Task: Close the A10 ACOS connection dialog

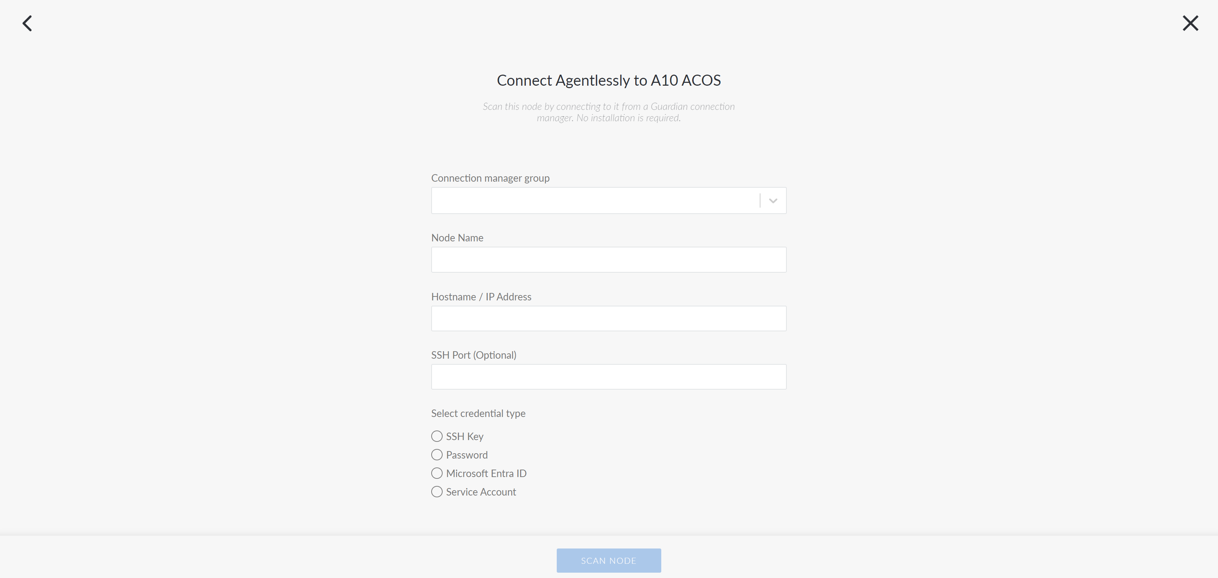Action: (1190, 23)
